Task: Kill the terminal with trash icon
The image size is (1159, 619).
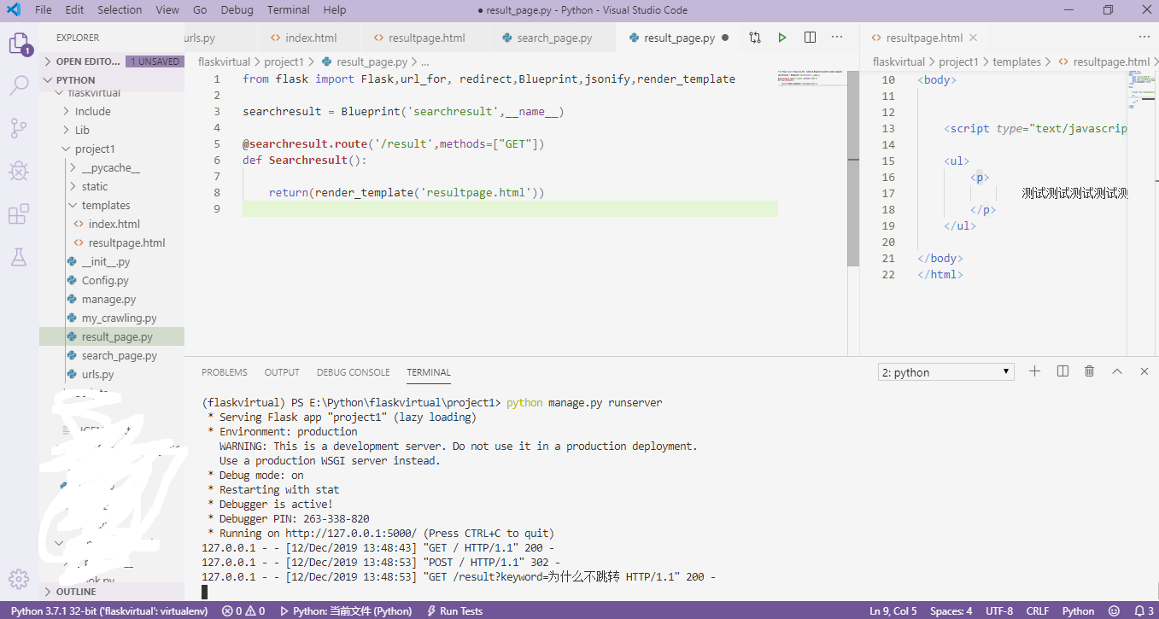Action: pyautogui.click(x=1090, y=371)
